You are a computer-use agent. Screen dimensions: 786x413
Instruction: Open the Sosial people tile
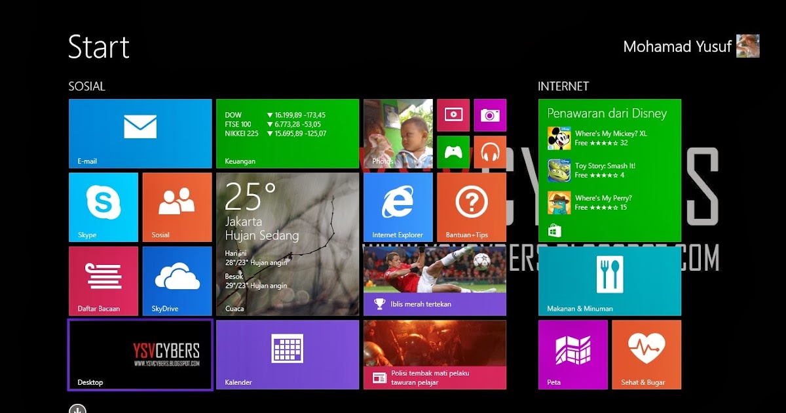point(177,207)
